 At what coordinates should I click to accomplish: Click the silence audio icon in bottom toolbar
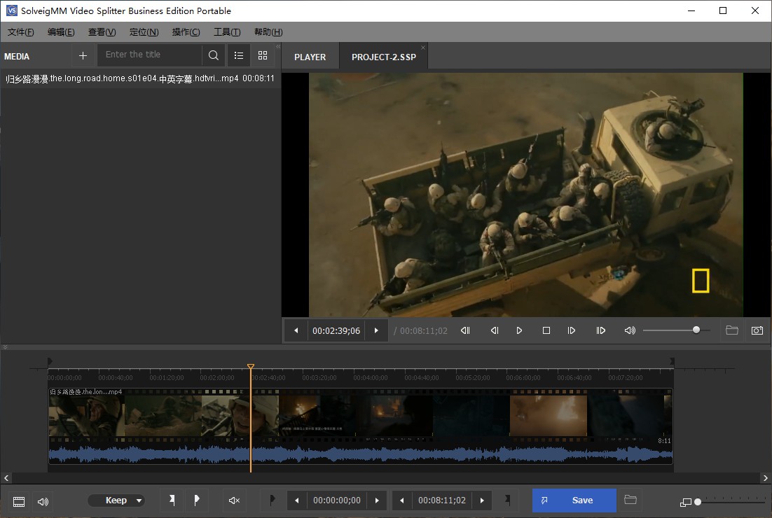pyautogui.click(x=234, y=500)
